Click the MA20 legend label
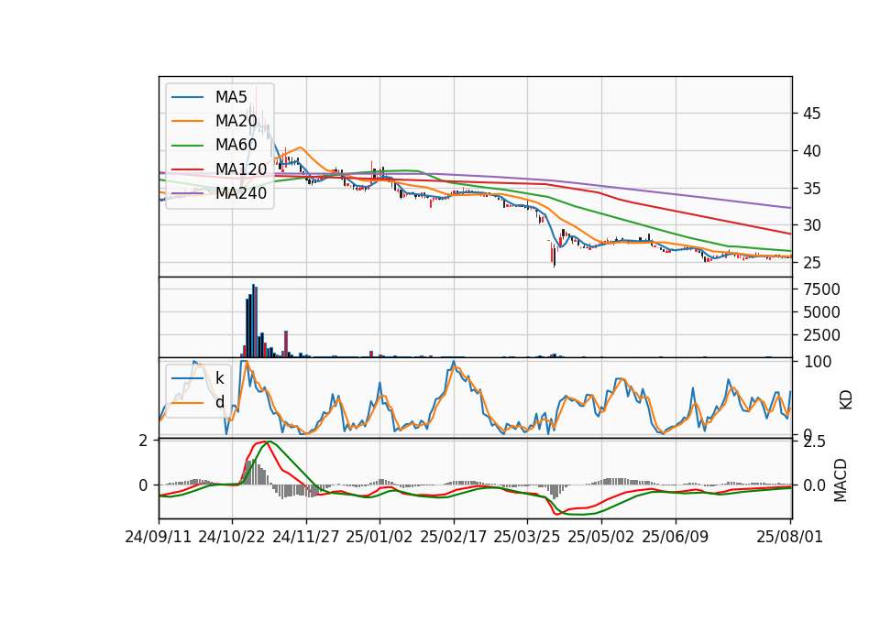Image resolution: width=880 pixels, height=632 pixels. pos(236,121)
